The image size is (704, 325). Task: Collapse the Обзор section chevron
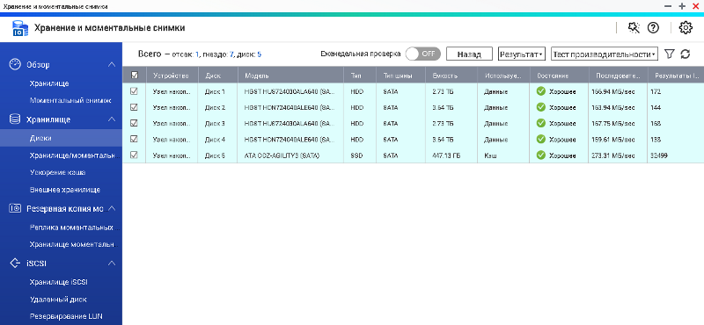[112, 64]
